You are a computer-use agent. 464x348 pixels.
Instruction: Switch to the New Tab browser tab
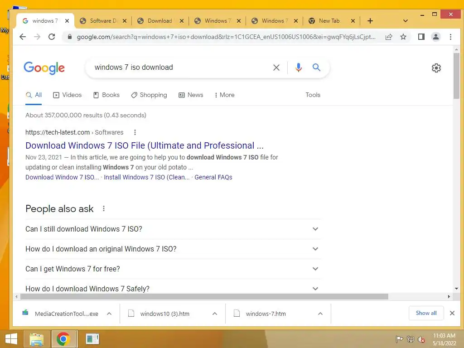(329, 21)
